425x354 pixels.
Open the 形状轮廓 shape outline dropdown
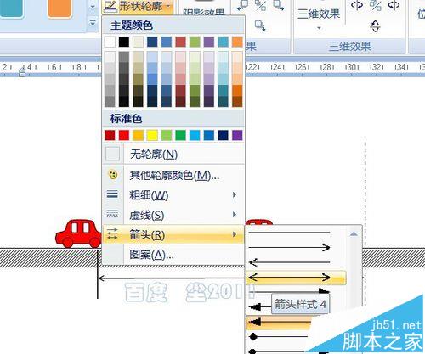pos(138,6)
